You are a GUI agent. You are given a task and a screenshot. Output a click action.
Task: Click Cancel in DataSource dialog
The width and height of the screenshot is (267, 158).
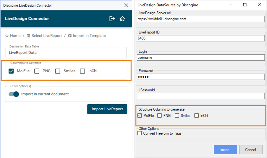251,150
